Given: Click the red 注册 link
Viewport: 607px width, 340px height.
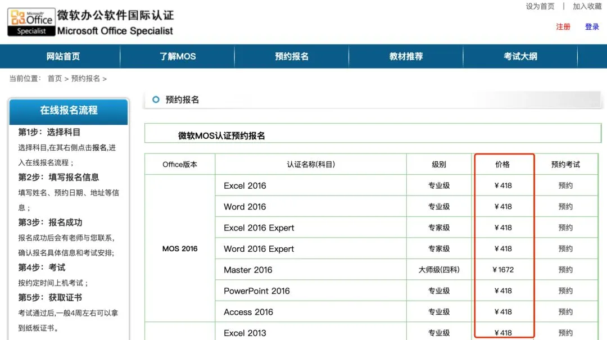Looking at the screenshot, I should coord(563,27).
